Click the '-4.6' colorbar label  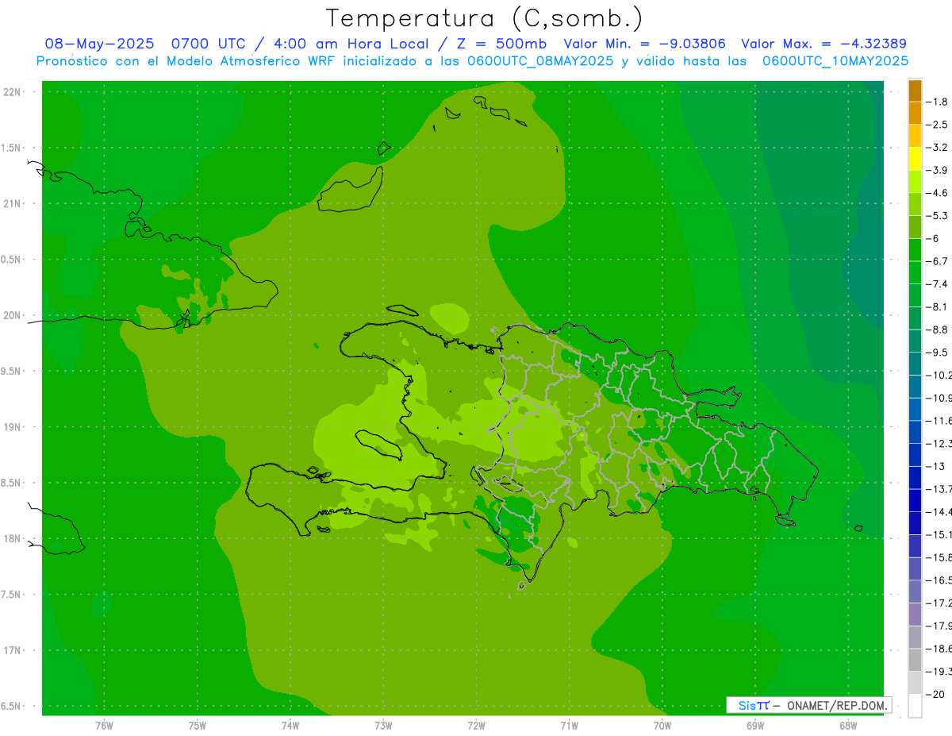pos(938,193)
